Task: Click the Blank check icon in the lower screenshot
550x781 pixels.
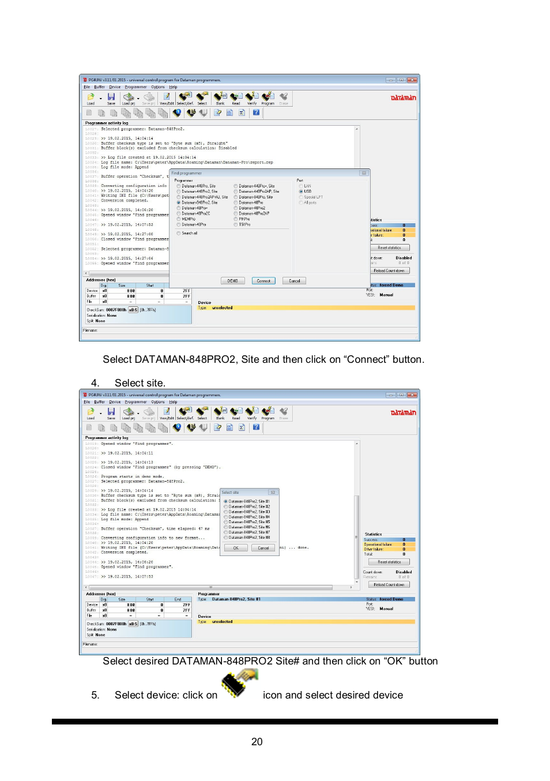Action: point(220,413)
